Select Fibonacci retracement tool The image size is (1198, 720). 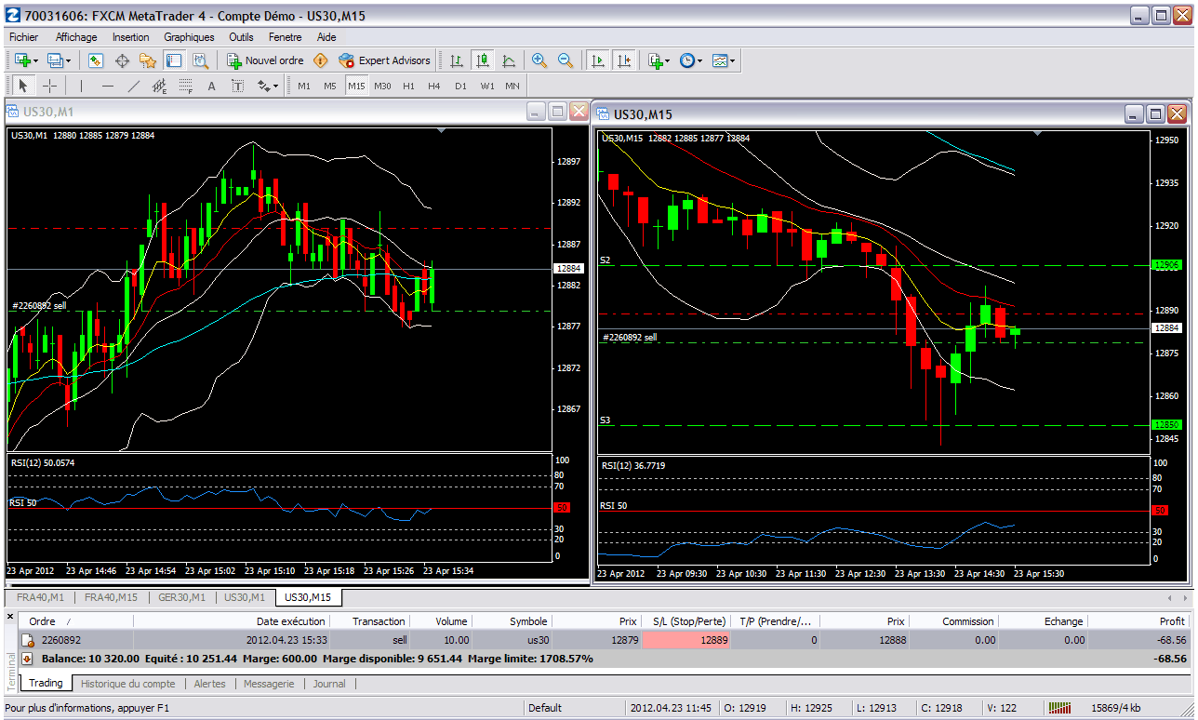pyautogui.click(x=185, y=86)
